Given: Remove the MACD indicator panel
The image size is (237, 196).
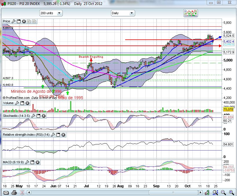Looking at the screenshot, I should coord(37,162).
